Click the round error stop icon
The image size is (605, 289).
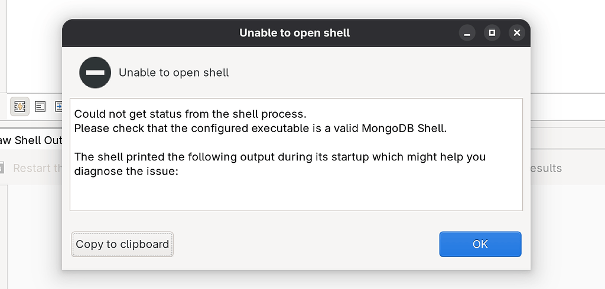pos(95,73)
